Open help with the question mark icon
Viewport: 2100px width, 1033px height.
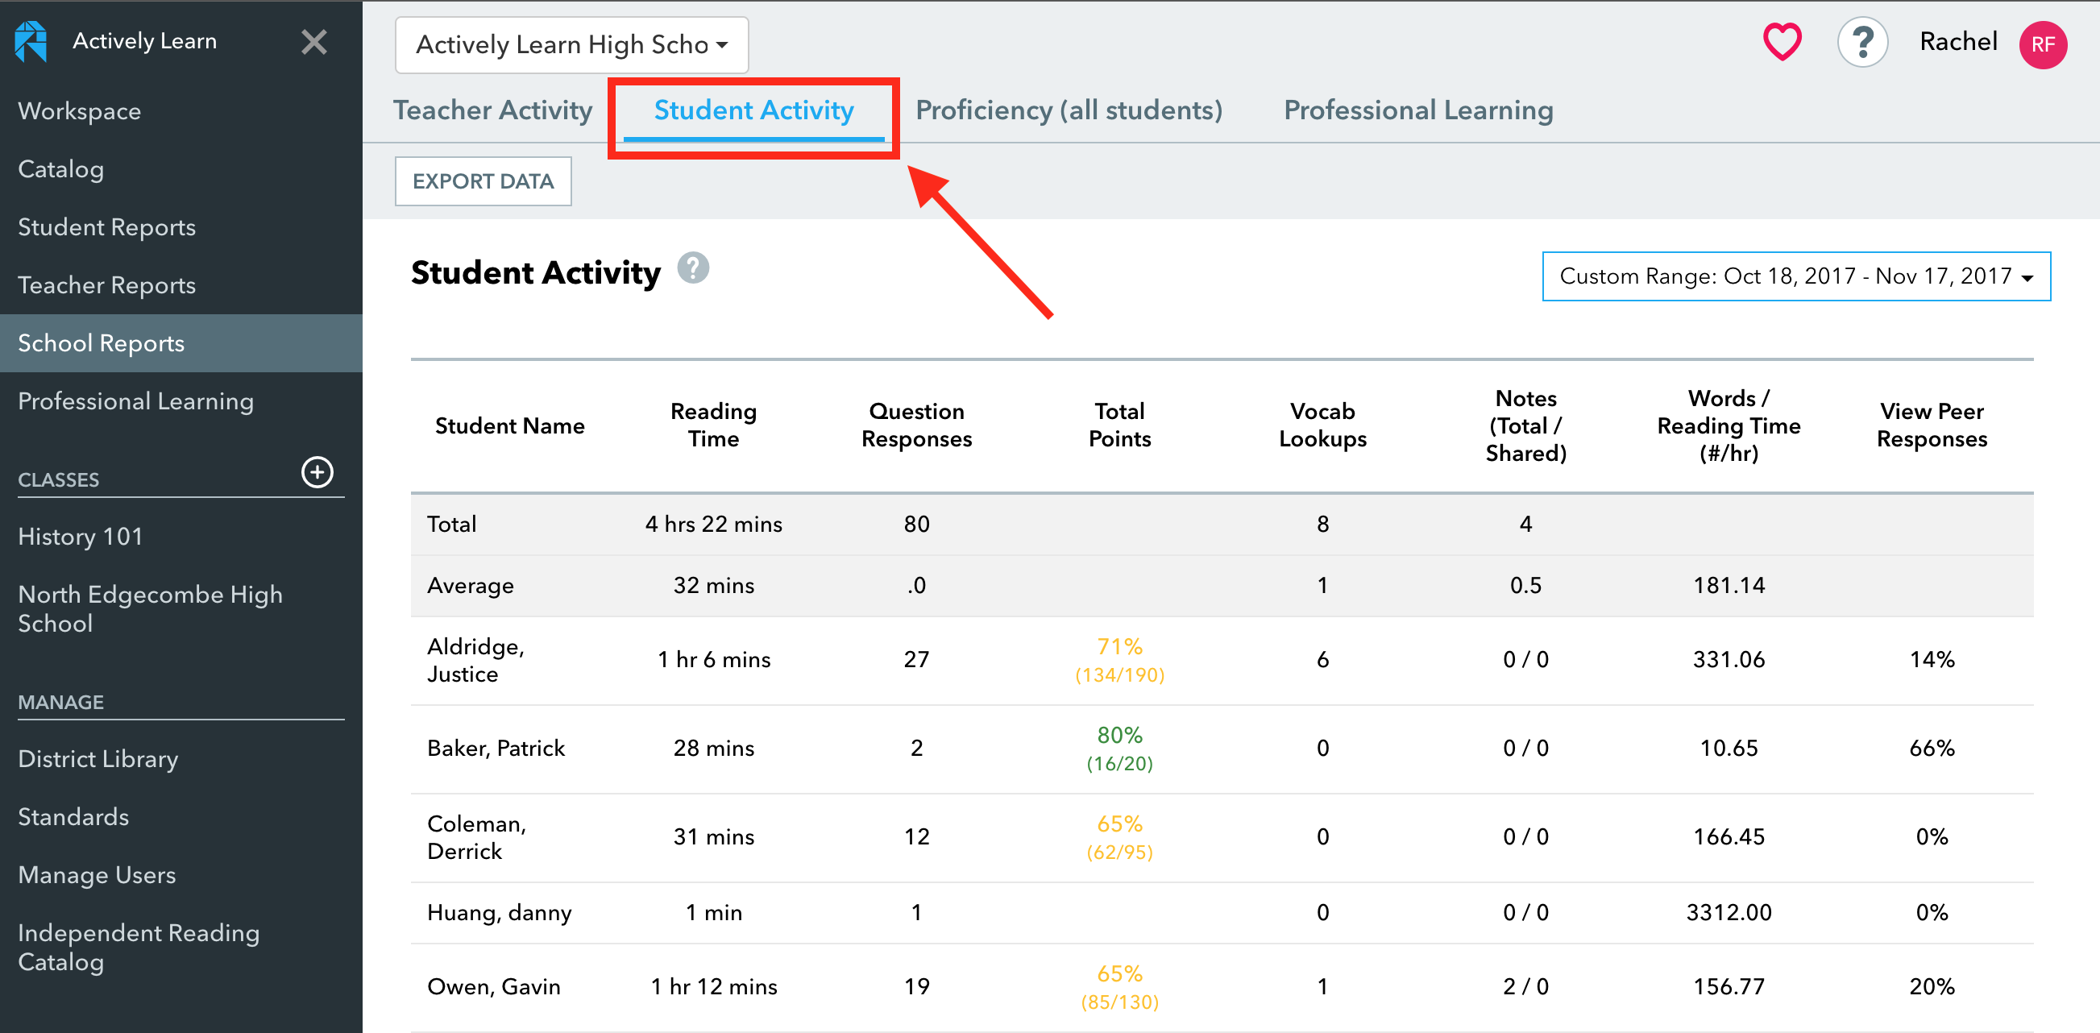1862,42
